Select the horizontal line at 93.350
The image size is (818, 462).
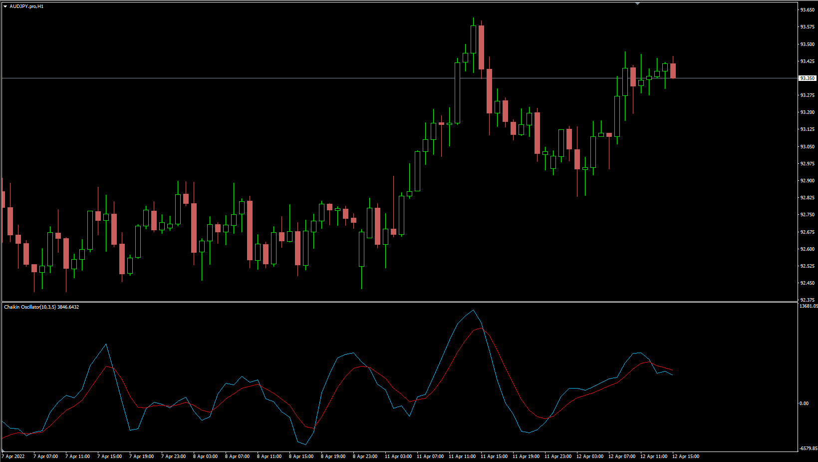(349, 78)
